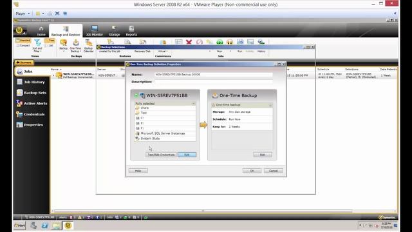Collapse the Fully selected list
The image size is (412, 232).
pyautogui.click(x=193, y=104)
